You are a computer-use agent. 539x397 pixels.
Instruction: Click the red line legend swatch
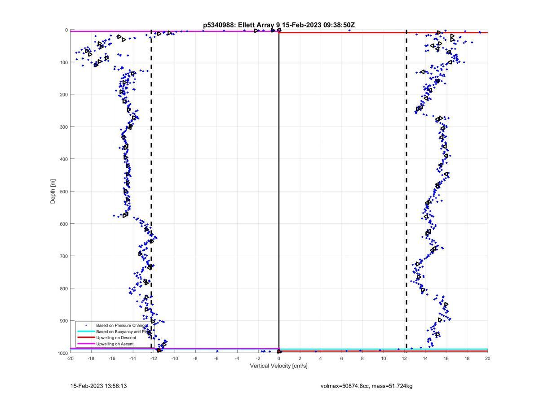coord(86,337)
